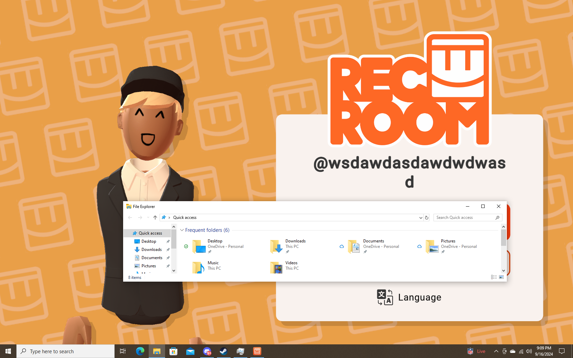Open Steam from the taskbar
The width and height of the screenshot is (573, 358).
tap(223, 351)
